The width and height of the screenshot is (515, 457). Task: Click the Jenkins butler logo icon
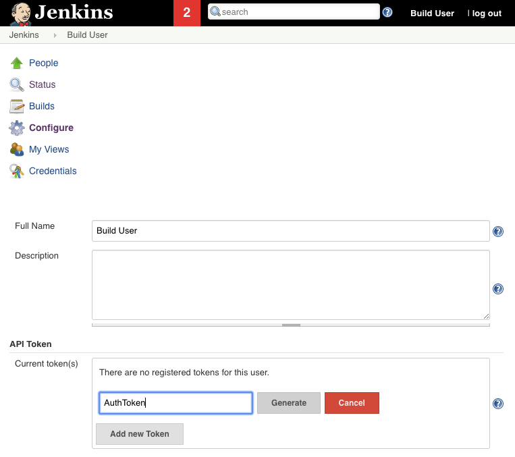click(21, 14)
